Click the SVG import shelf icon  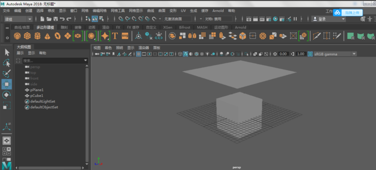point(125,36)
